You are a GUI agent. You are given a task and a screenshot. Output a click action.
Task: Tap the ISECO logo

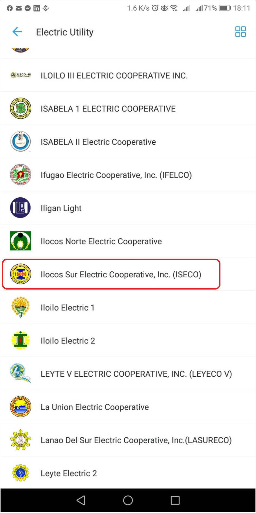pos(21,274)
